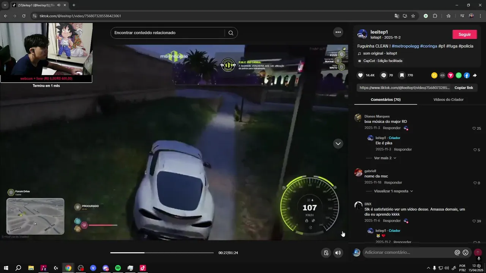Image resolution: width=486 pixels, height=273 pixels.
Task: Reply to Diones Marques' comment
Action: [x=391, y=128]
